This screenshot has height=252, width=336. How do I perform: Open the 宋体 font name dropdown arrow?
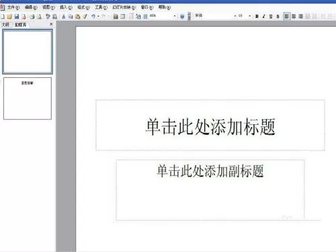tap(235, 16)
